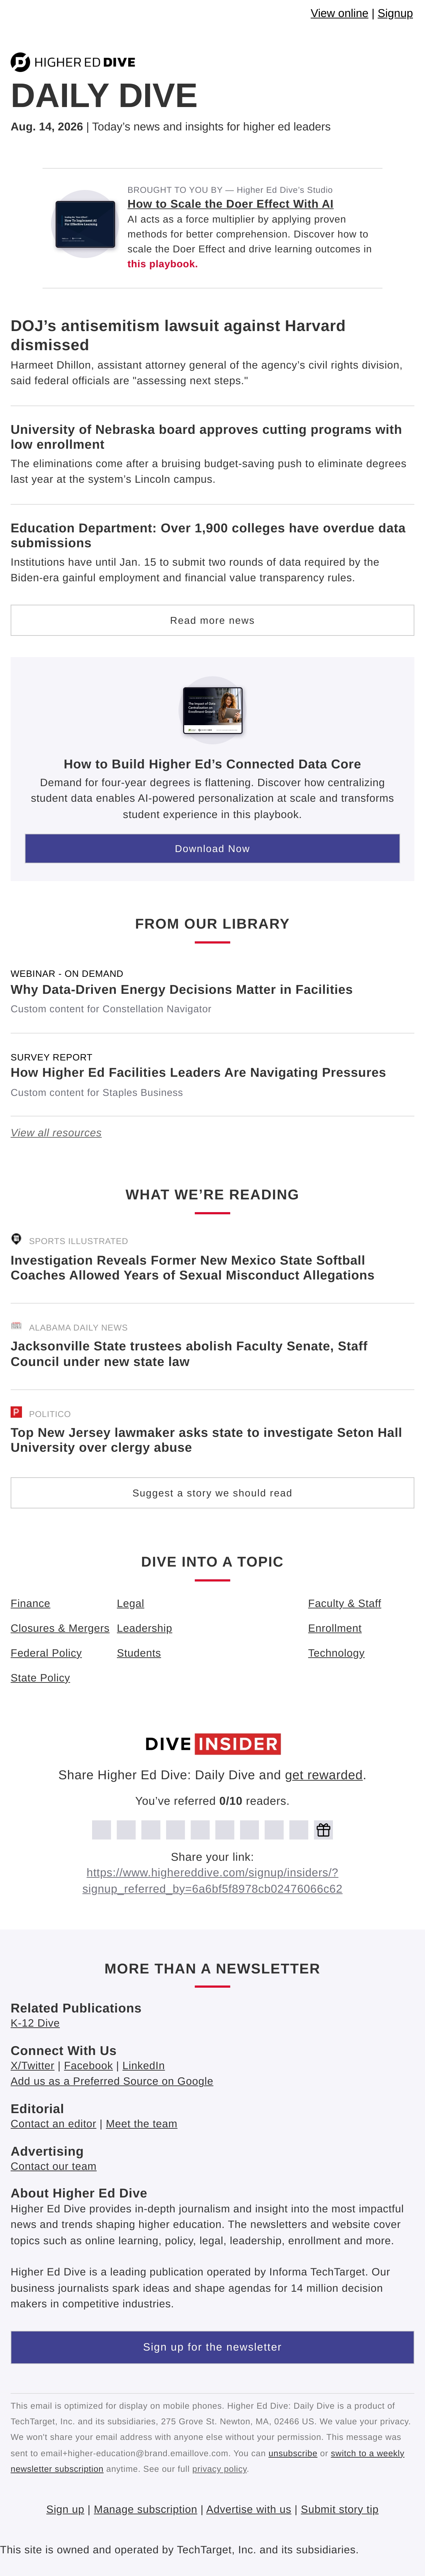Screen dimensions: 425x2576
Task: Click the Read more news button
Action: tap(212, 620)
